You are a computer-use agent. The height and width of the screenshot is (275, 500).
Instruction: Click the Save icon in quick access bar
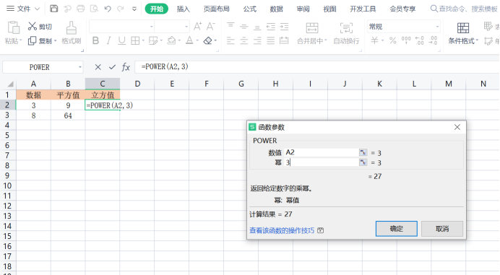[x=54, y=9]
